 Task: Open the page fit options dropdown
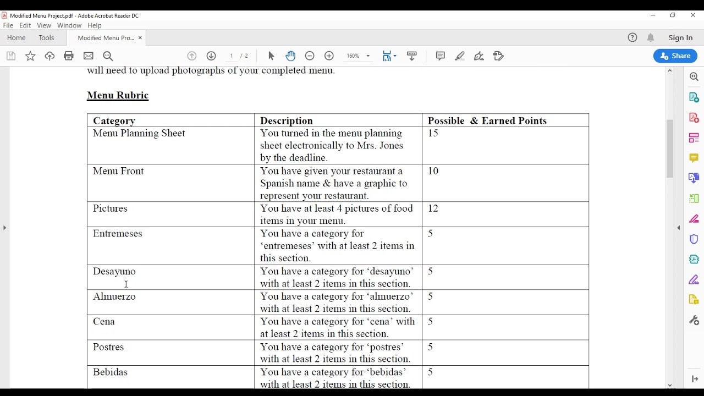pyautogui.click(x=389, y=56)
